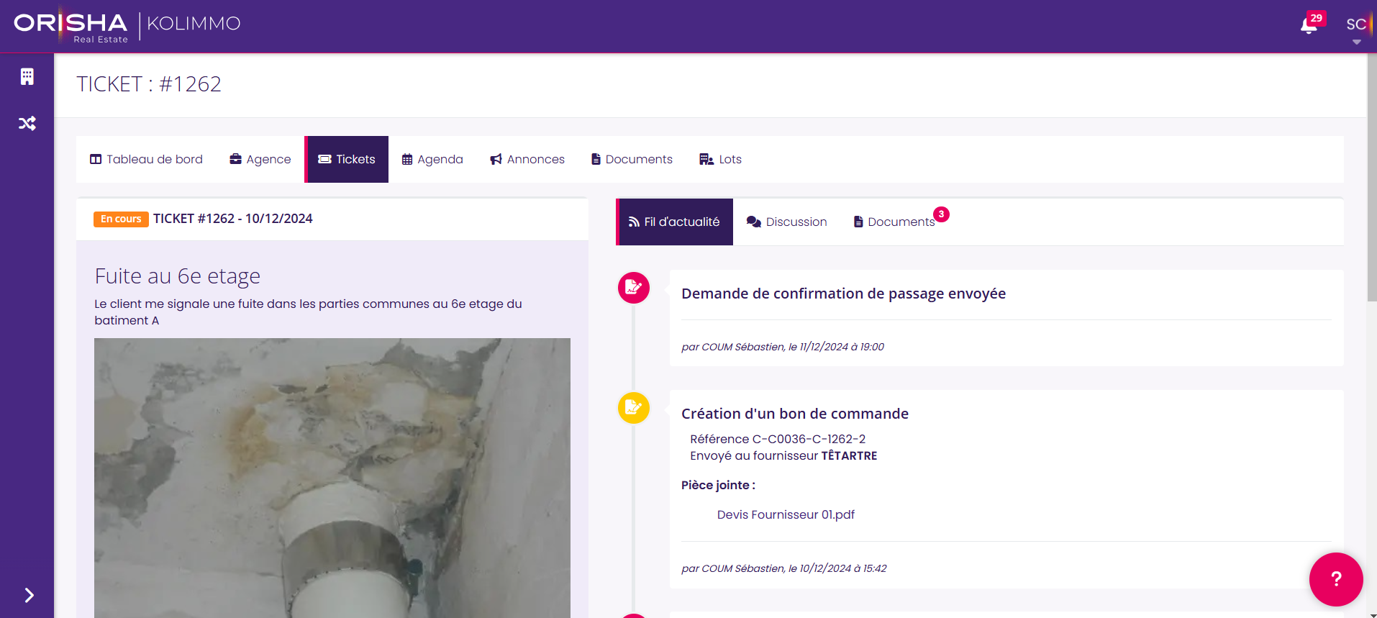Click the shuffle icon in left sidebar
1377x618 pixels.
[x=27, y=124]
